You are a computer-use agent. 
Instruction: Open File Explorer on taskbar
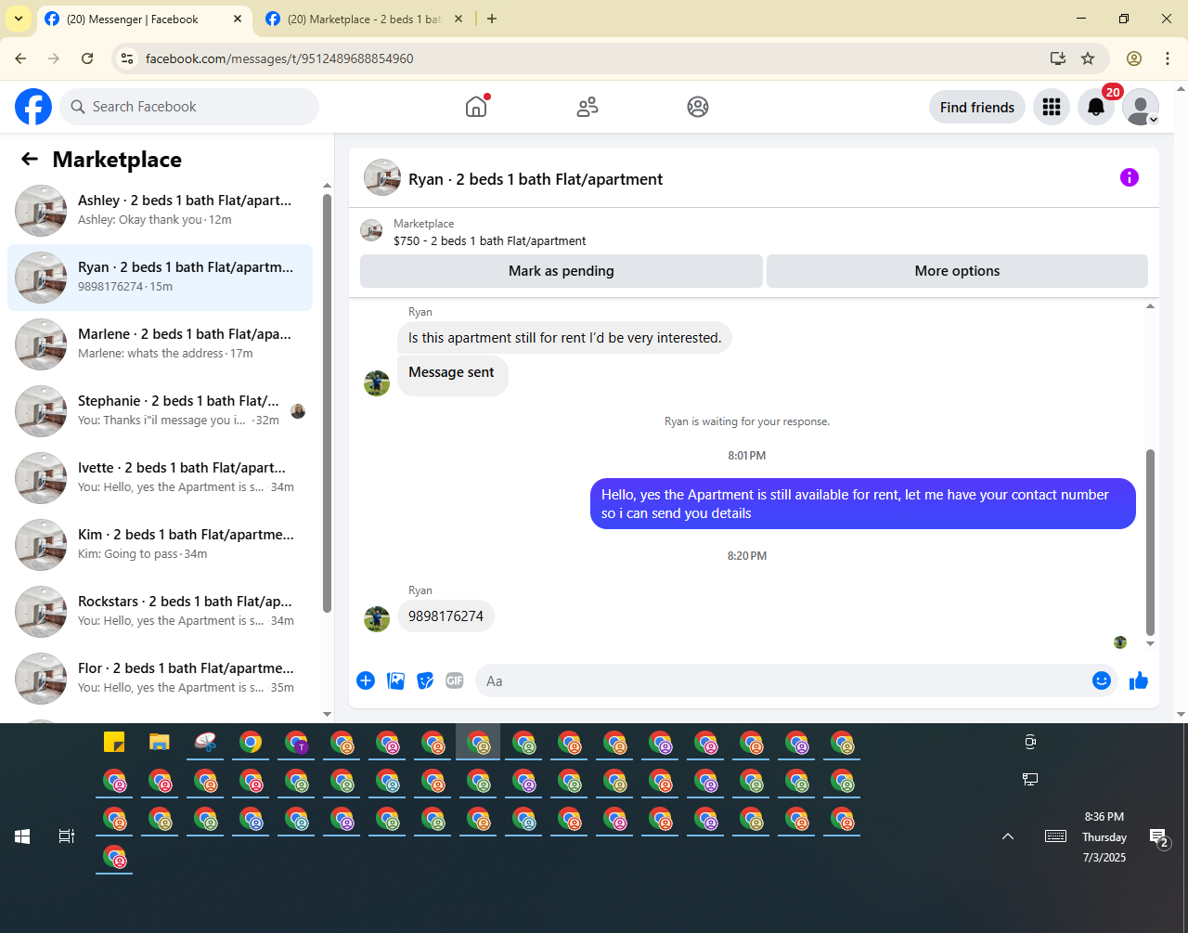(x=160, y=743)
